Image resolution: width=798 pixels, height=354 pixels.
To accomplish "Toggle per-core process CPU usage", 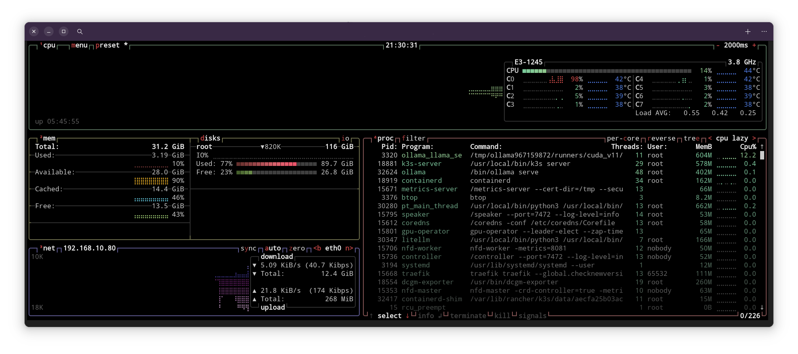I will (623, 138).
